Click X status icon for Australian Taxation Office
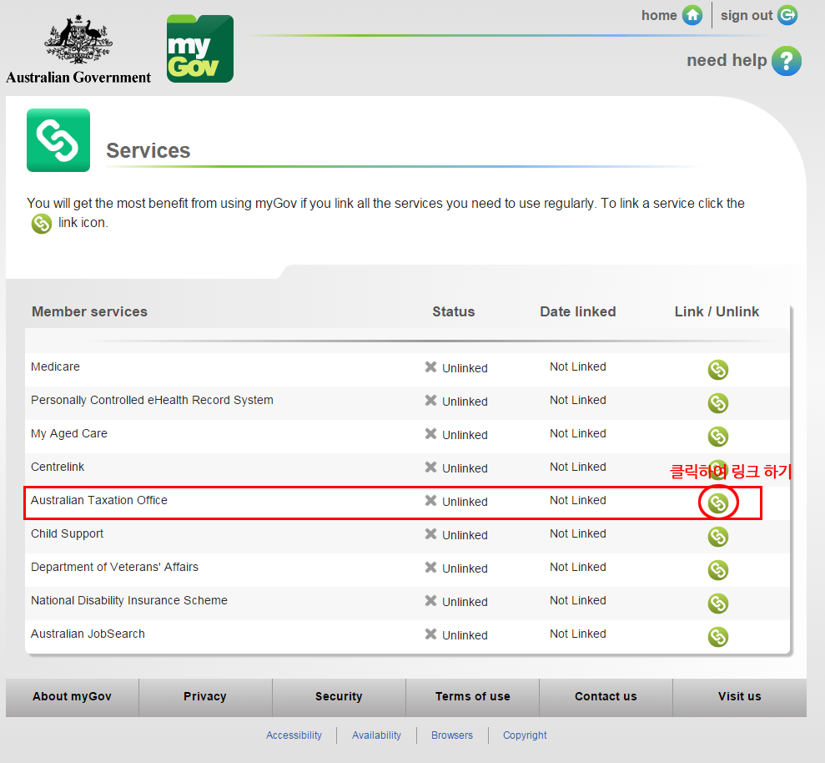The height and width of the screenshot is (763, 825). 430,500
